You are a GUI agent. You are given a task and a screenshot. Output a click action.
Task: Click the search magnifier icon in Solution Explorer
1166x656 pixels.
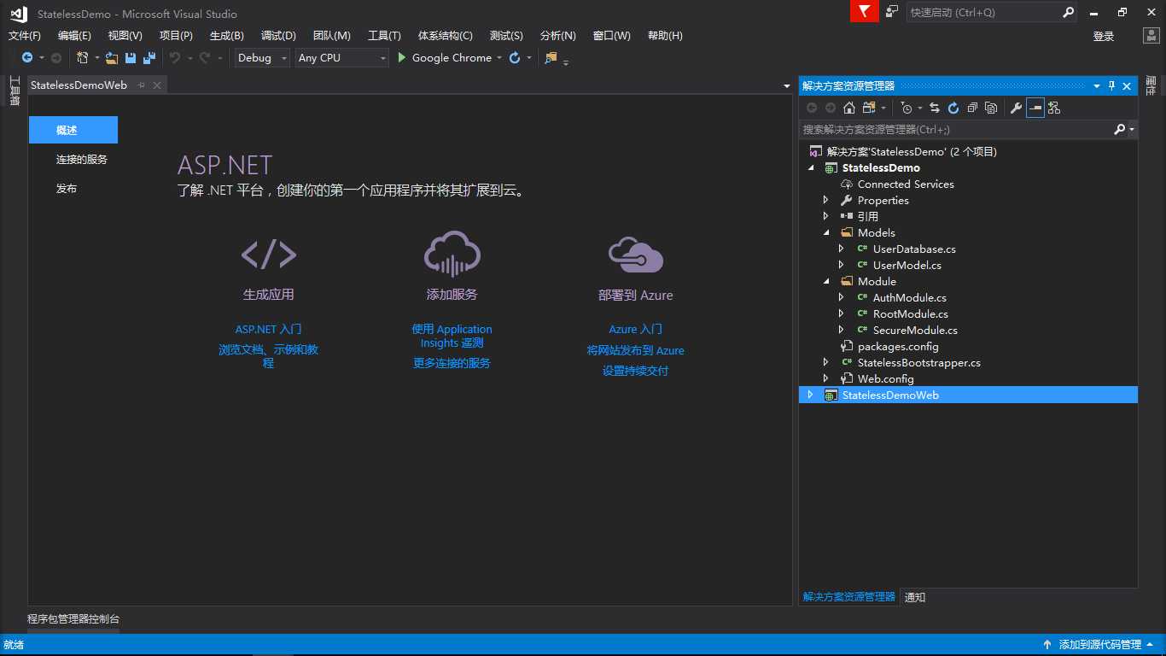[1119, 129]
